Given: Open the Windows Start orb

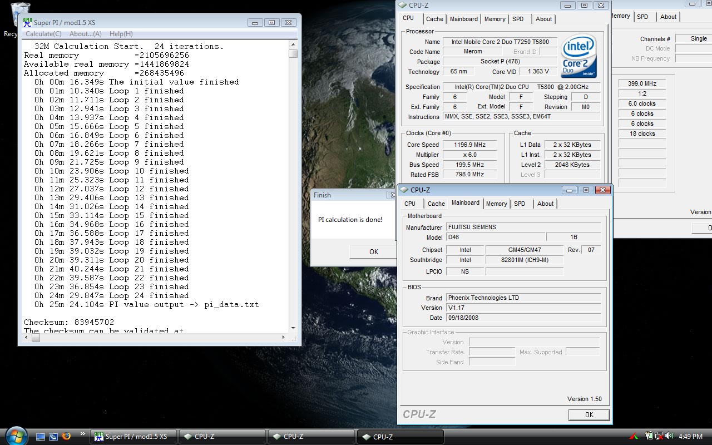Looking at the screenshot, I should click(15, 435).
